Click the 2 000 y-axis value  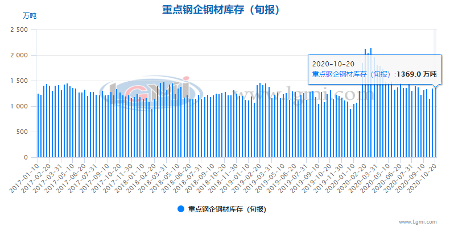[x=19, y=55]
